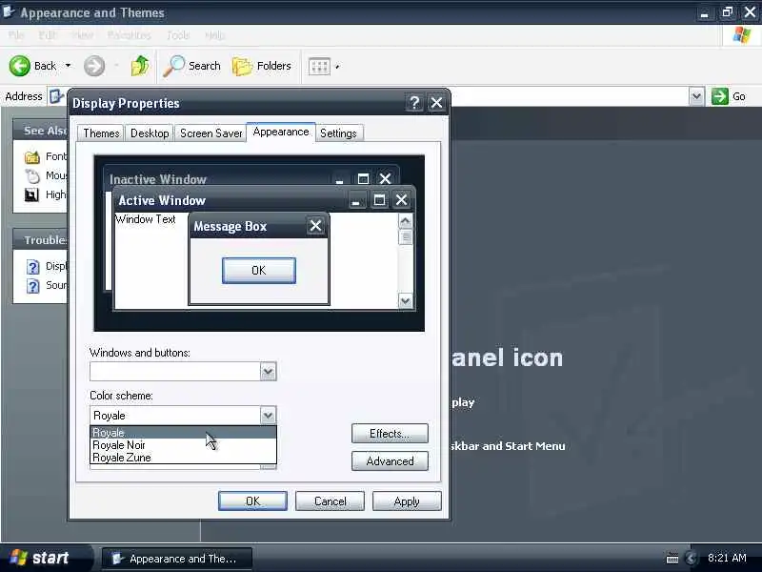Image resolution: width=762 pixels, height=572 pixels.
Task: Click the green Back arrow icon
Action: point(19,66)
